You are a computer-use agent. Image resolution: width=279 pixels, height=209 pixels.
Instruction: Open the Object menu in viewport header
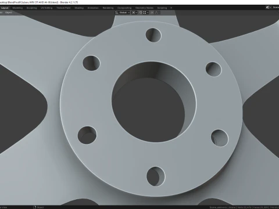9,13
